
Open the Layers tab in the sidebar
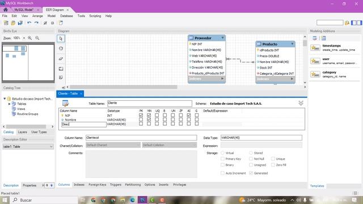coord(23,132)
